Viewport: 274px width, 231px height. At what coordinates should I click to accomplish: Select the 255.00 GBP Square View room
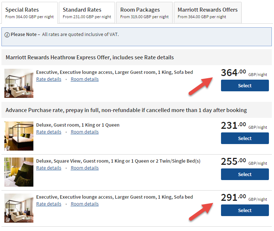click(x=245, y=174)
